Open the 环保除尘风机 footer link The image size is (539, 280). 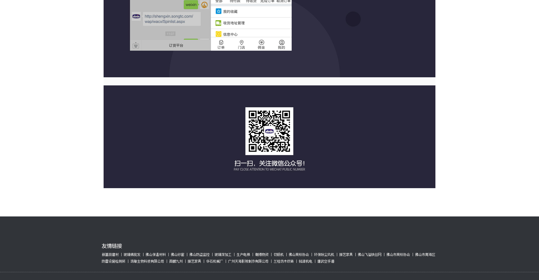[324, 255]
